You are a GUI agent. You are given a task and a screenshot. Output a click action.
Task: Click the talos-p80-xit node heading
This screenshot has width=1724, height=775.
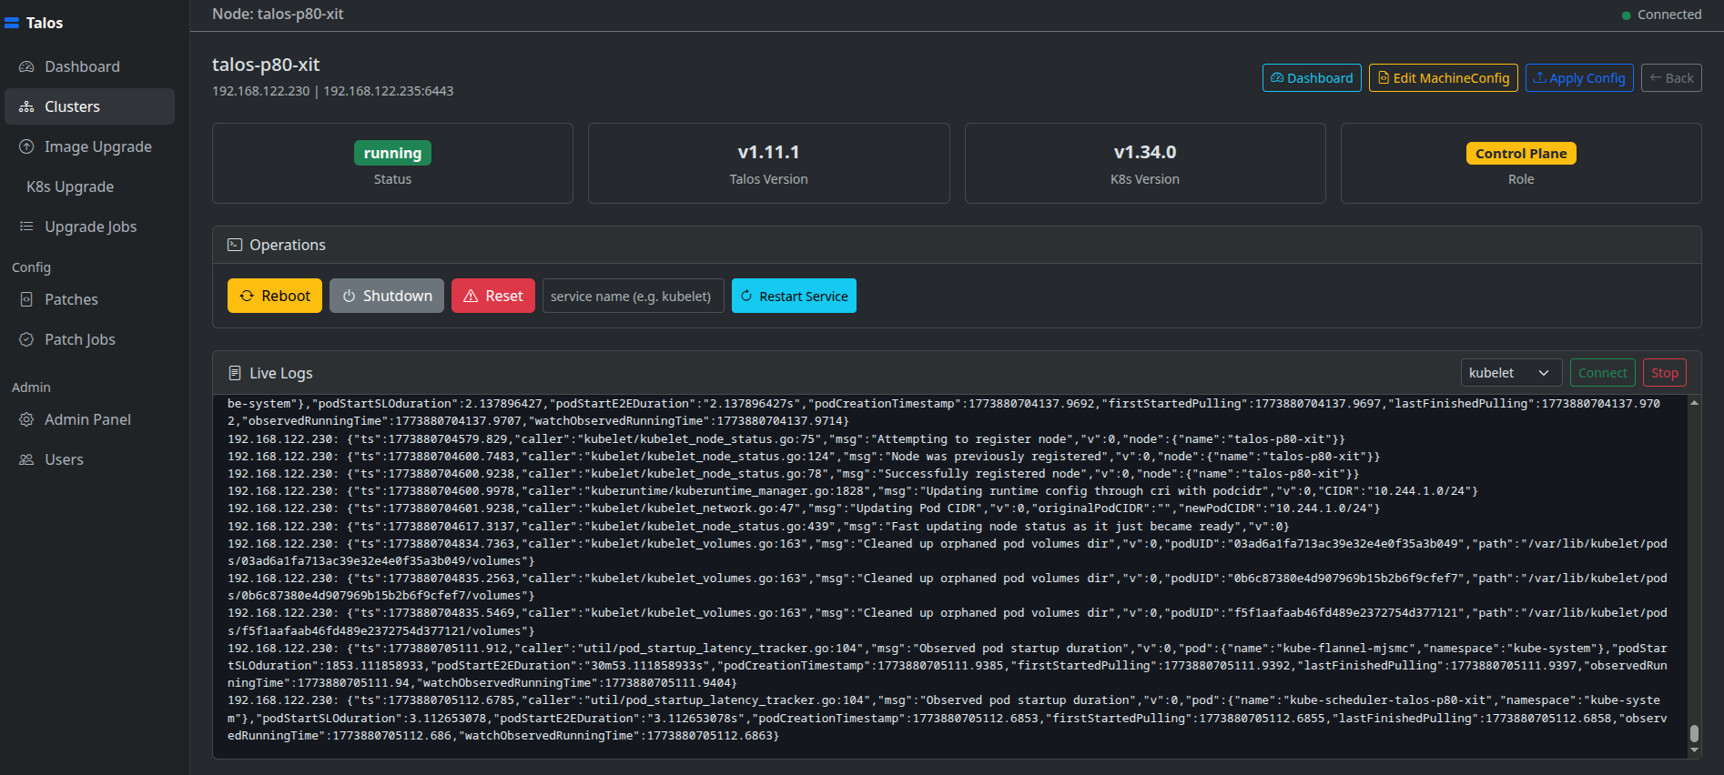coord(266,65)
